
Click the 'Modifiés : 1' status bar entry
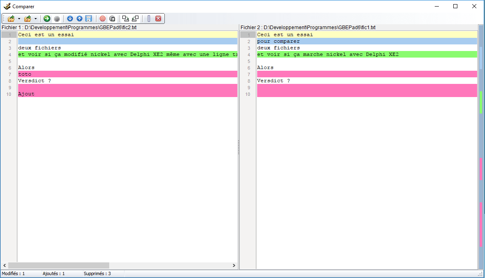(x=13, y=273)
